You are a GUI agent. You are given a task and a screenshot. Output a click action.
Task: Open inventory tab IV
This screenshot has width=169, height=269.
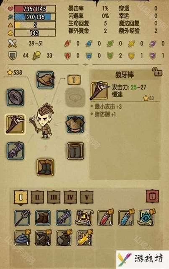tap(70, 197)
